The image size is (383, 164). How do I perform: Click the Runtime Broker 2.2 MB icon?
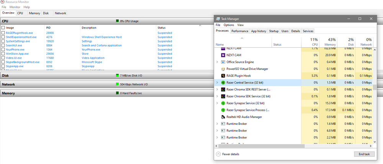coord(223,137)
